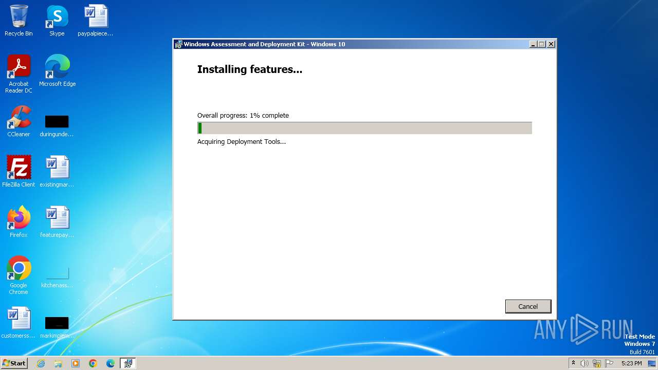Screen dimensions: 658x370
Task: Open the featurepay Word document
Action: click(57, 222)
